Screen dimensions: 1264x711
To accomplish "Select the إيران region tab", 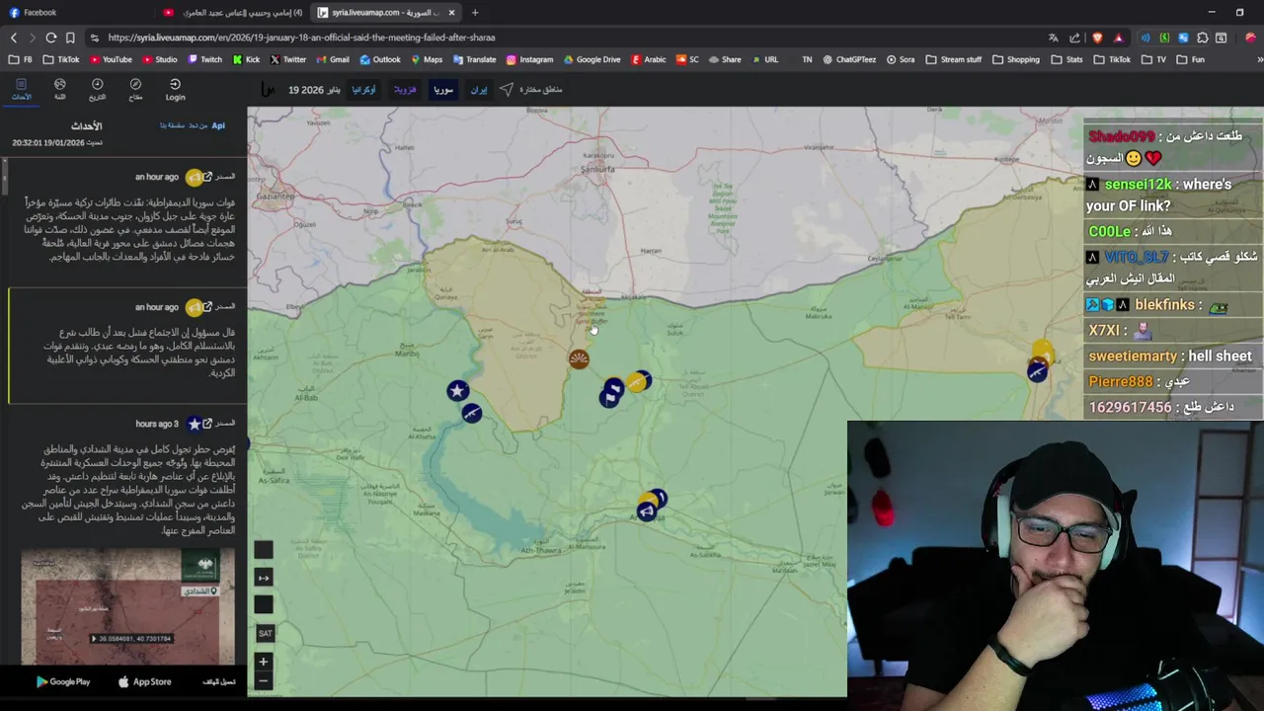I will tap(479, 89).
